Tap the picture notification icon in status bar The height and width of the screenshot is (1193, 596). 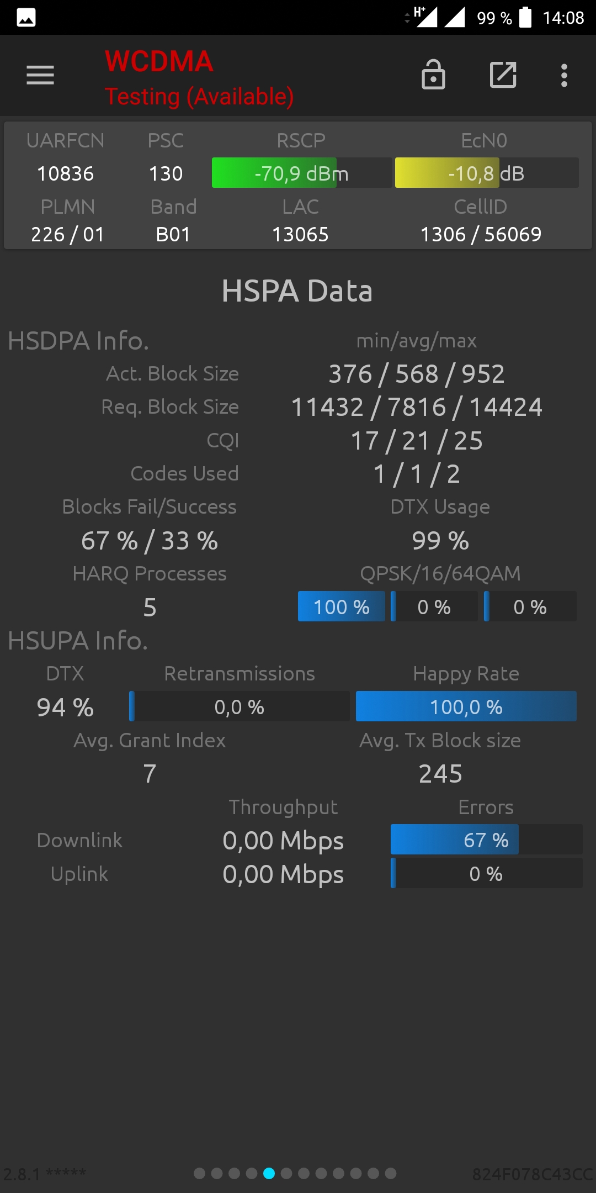tap(26, 18)
